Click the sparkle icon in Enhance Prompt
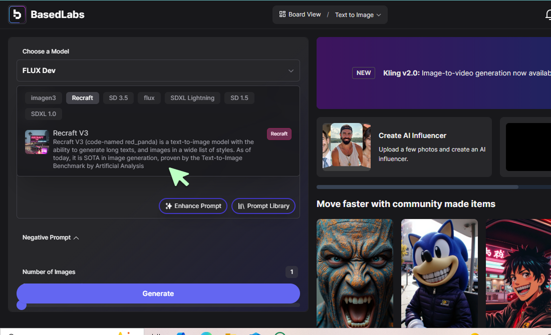This screenshot has width=551, height=335. point(169,206)
